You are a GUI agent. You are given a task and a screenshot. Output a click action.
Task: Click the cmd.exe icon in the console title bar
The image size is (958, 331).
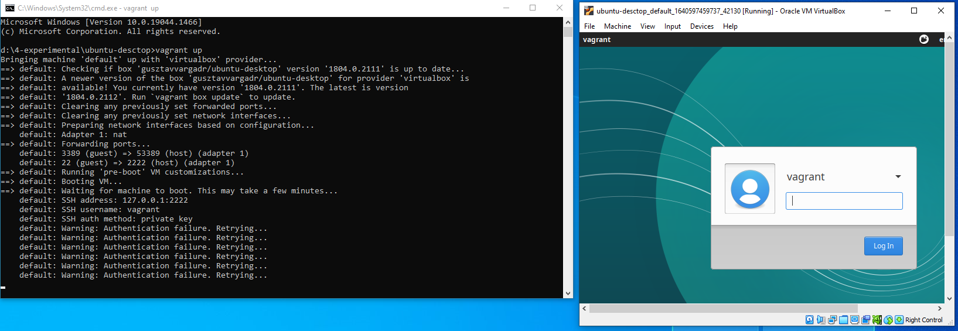tap(9, 8)
